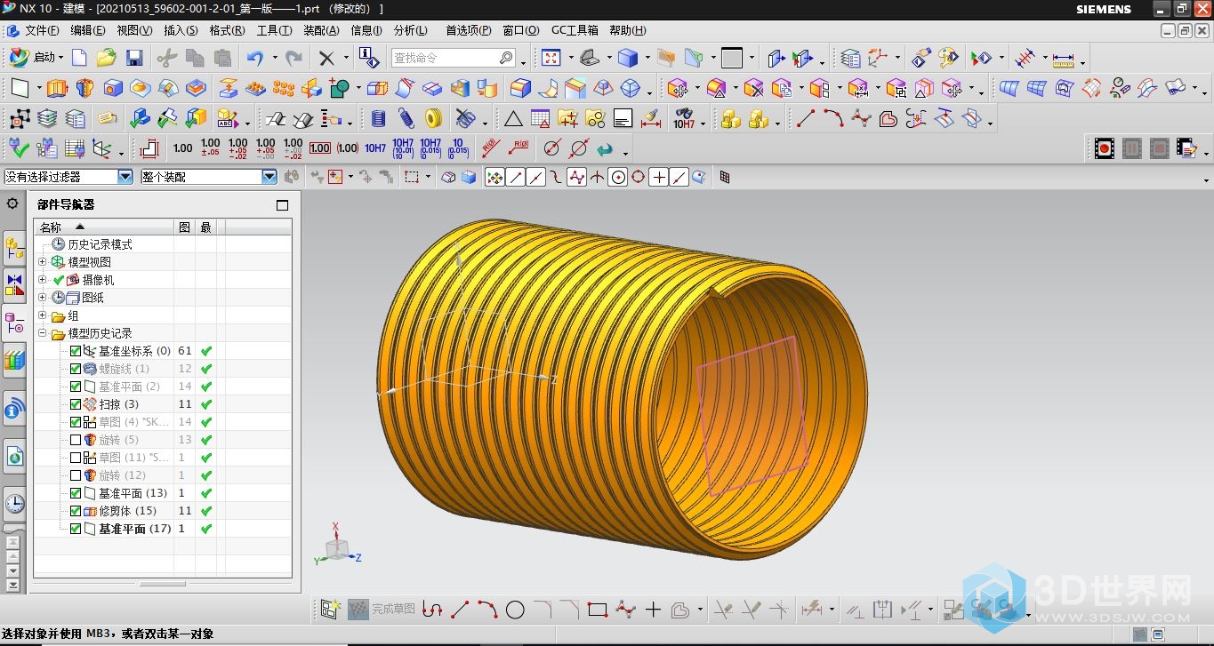The height and width of the screenshot is (646, 1214).
Task: Open the 插入(S) menu
Action: 181,30
